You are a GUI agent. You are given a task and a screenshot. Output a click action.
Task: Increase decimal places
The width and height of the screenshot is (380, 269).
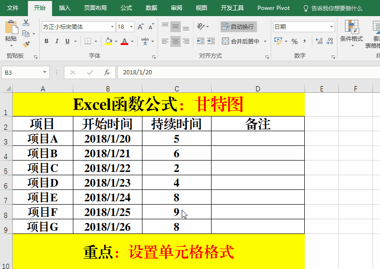319,41
